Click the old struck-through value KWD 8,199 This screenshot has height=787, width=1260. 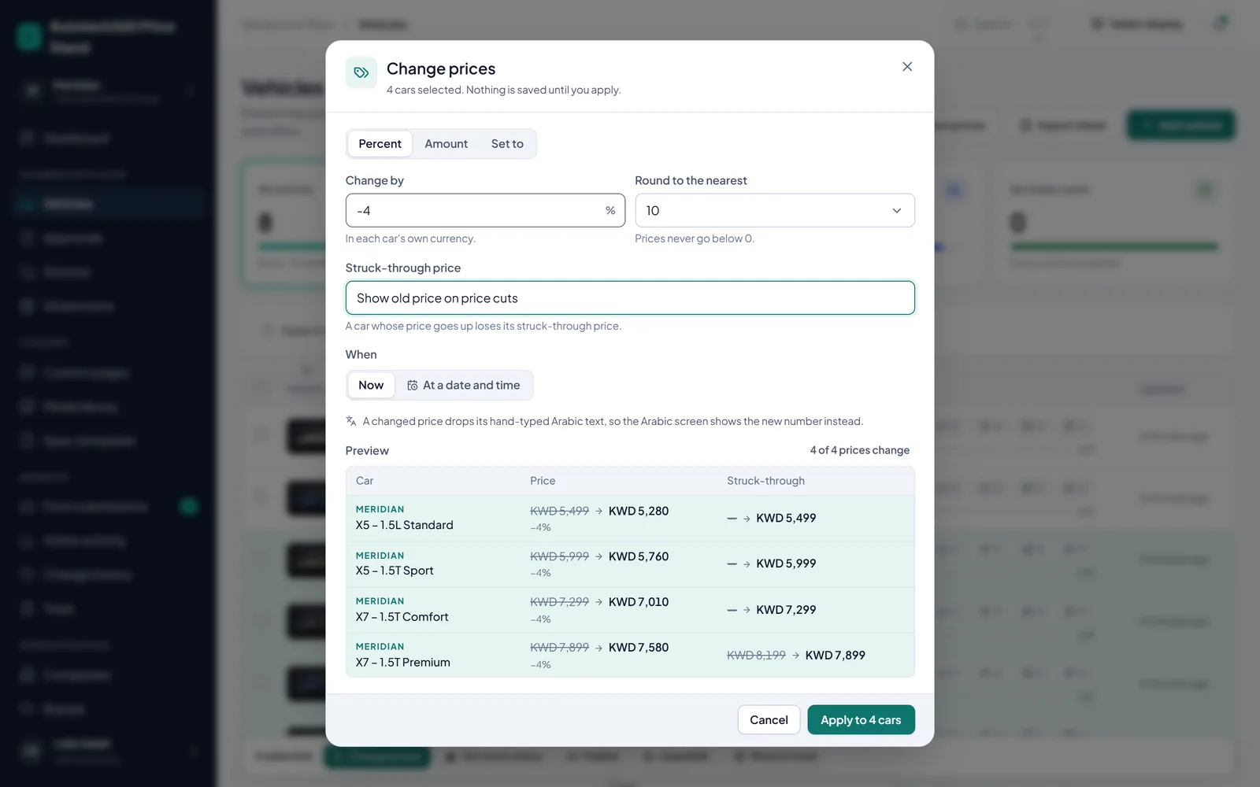coord(756,656)
